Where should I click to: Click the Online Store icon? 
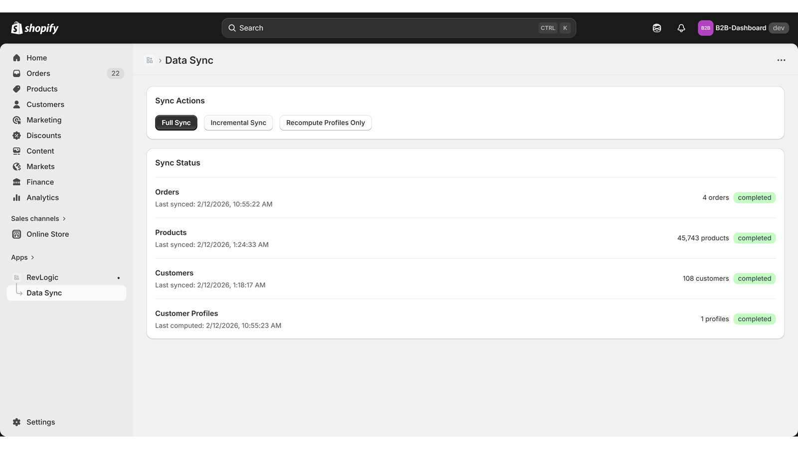pyautogui.click(x=17, y=234)
